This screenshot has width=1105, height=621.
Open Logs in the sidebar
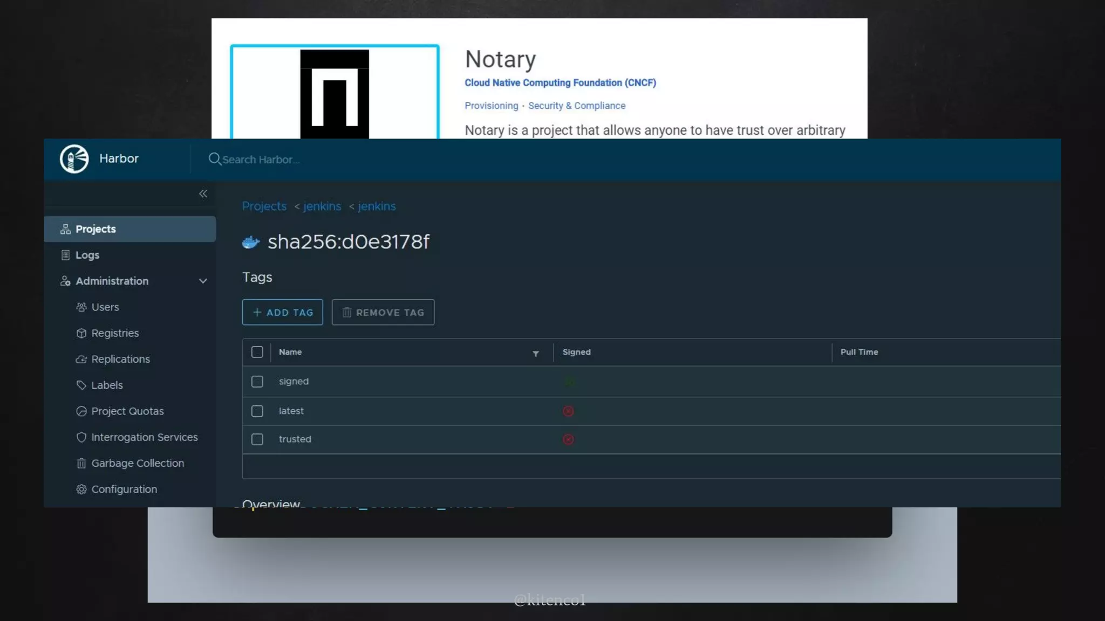pyautogui.click(x=87, y=255)
